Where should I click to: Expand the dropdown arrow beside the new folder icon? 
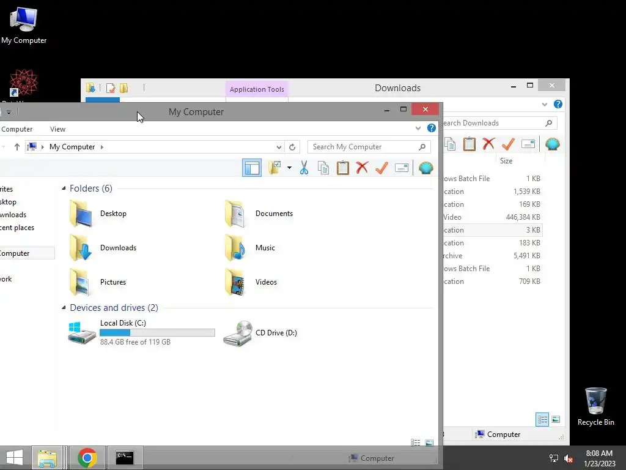tap(289, 168)
